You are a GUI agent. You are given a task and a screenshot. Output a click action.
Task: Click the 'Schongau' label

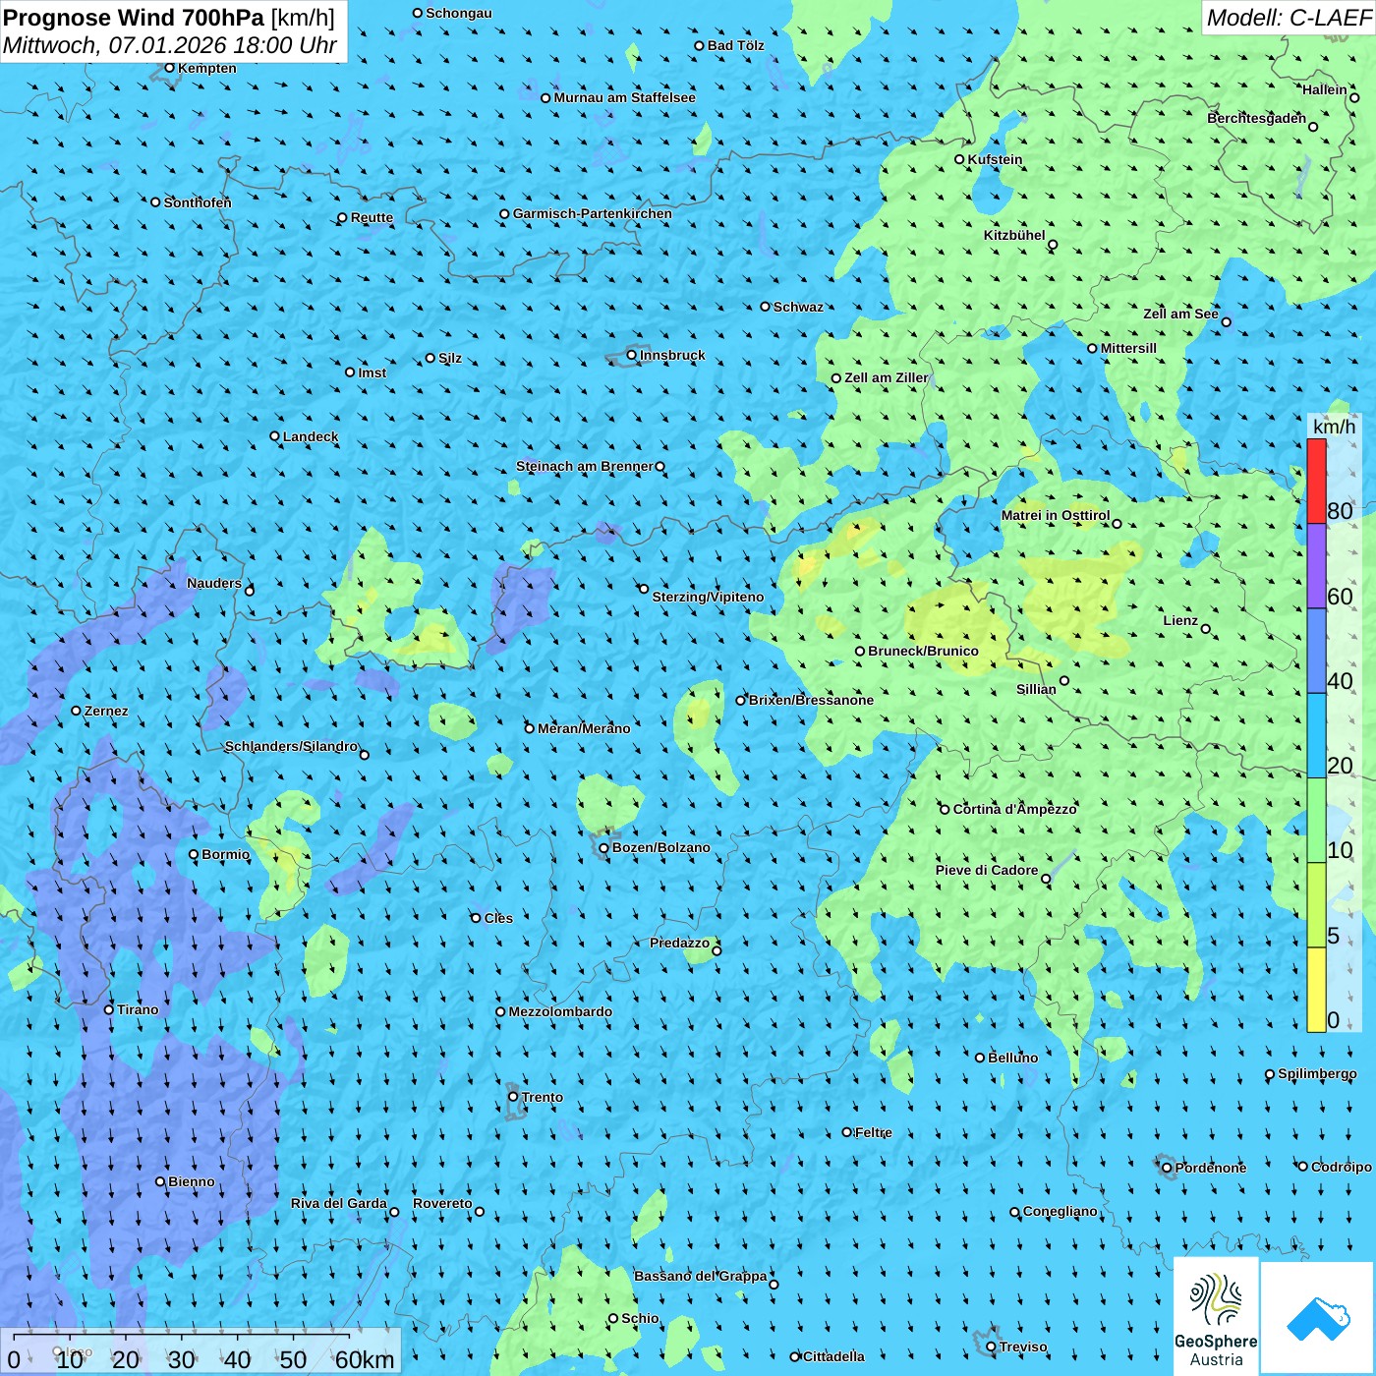point(459,13)
